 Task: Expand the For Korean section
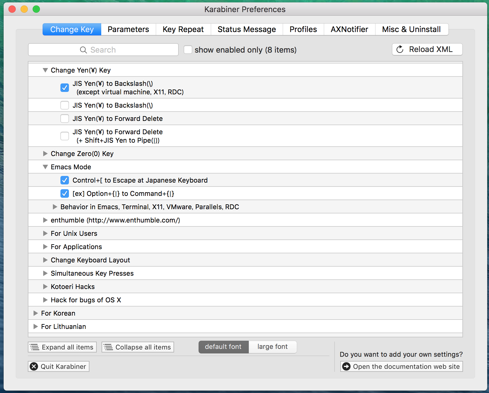(36, 313)
